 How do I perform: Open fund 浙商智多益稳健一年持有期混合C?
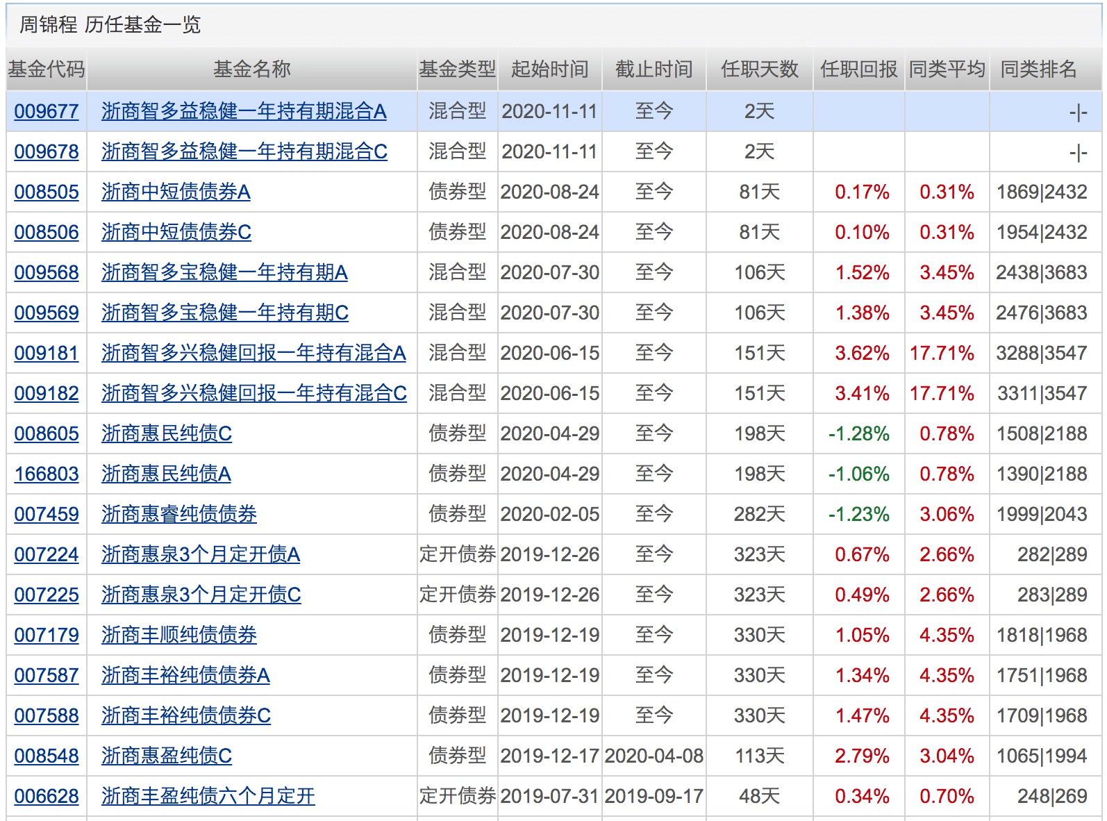(x=244, y=151)
